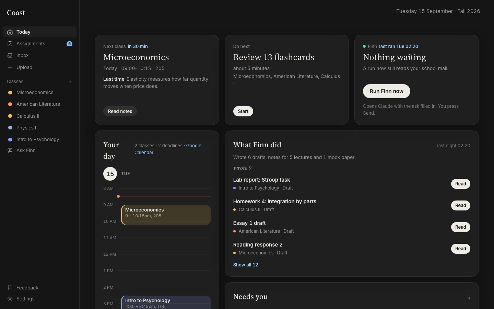Image resolution: width=494 pixels, height=309 pixels.
Task: Collapse the Classes section chevron
Action: [70, 82]
